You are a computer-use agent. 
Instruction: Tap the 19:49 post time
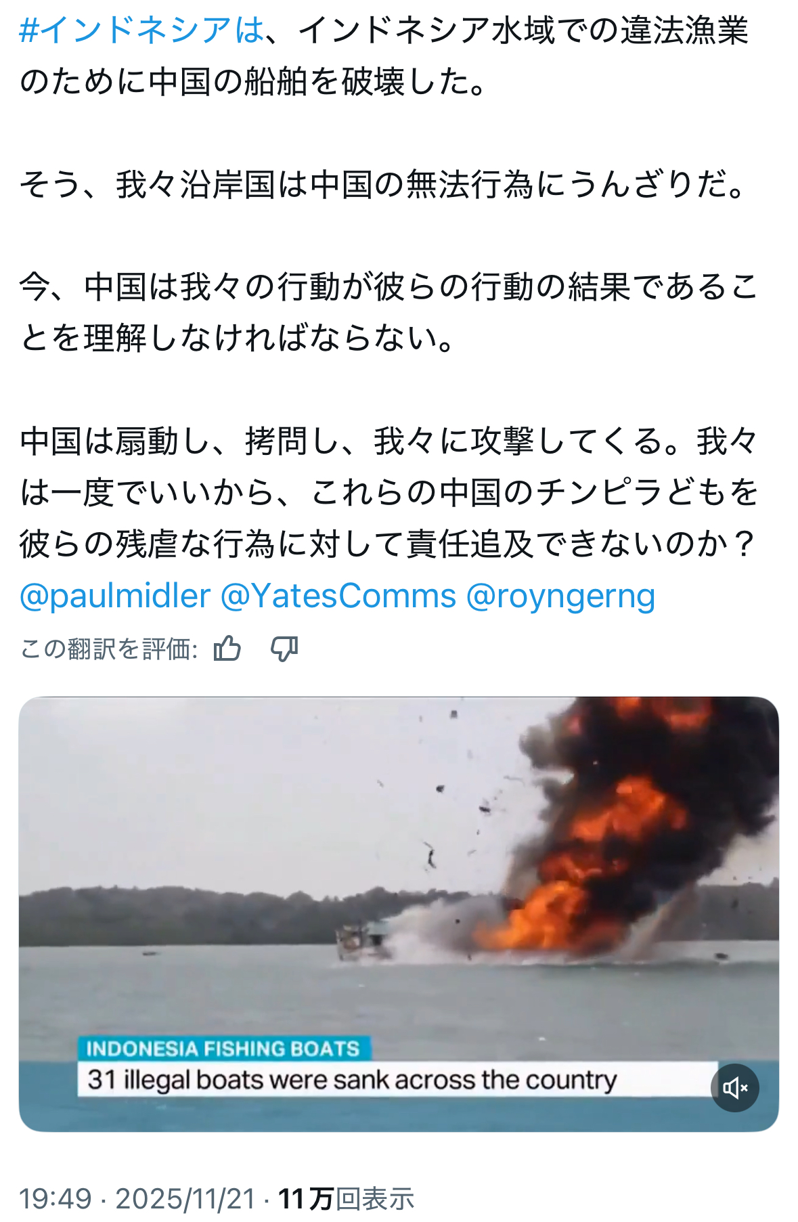point(55,1199)
